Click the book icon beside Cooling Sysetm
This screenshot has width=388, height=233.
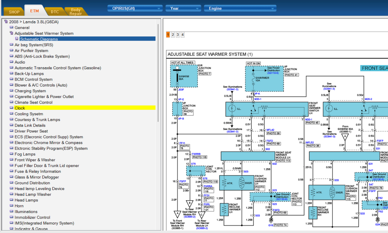(x=11, y=114)
